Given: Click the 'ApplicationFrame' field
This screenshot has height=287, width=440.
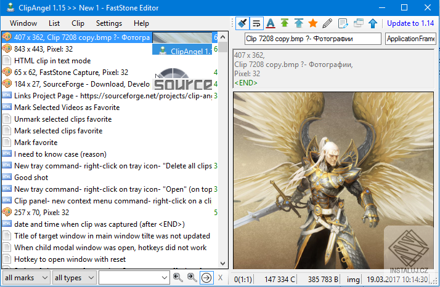Looking at the screenshot, I should click(410, 39).
